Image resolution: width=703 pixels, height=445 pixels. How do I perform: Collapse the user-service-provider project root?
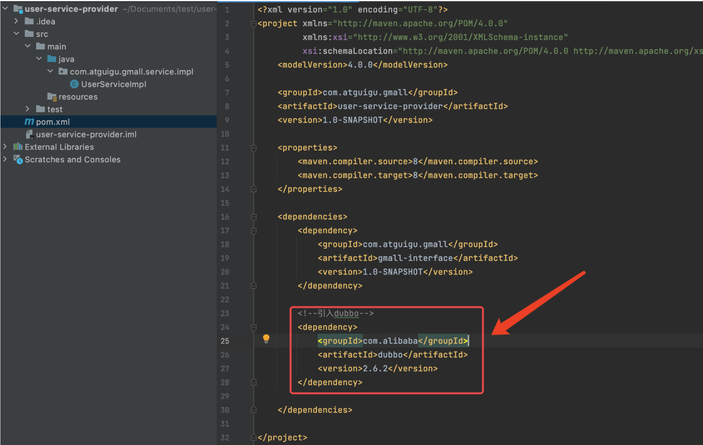click(5, 8)
